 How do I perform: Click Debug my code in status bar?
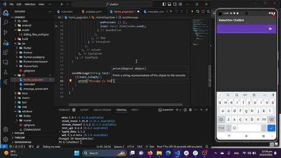coord(51,147)
